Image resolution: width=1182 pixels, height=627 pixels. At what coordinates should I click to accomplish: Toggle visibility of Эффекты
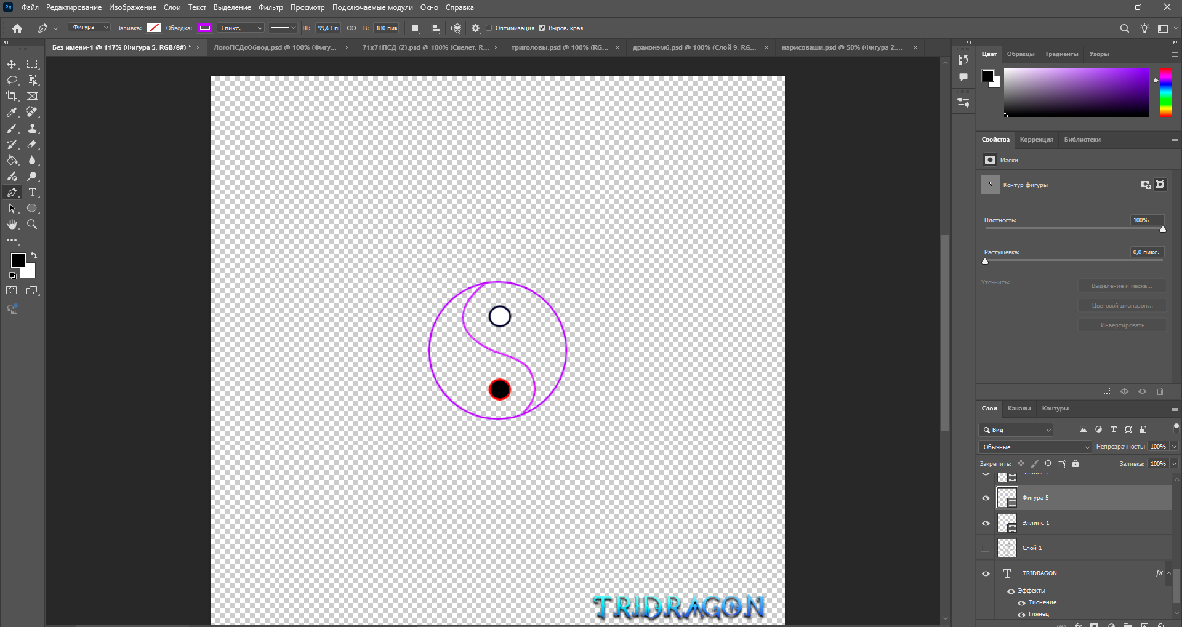(1011, 591)
